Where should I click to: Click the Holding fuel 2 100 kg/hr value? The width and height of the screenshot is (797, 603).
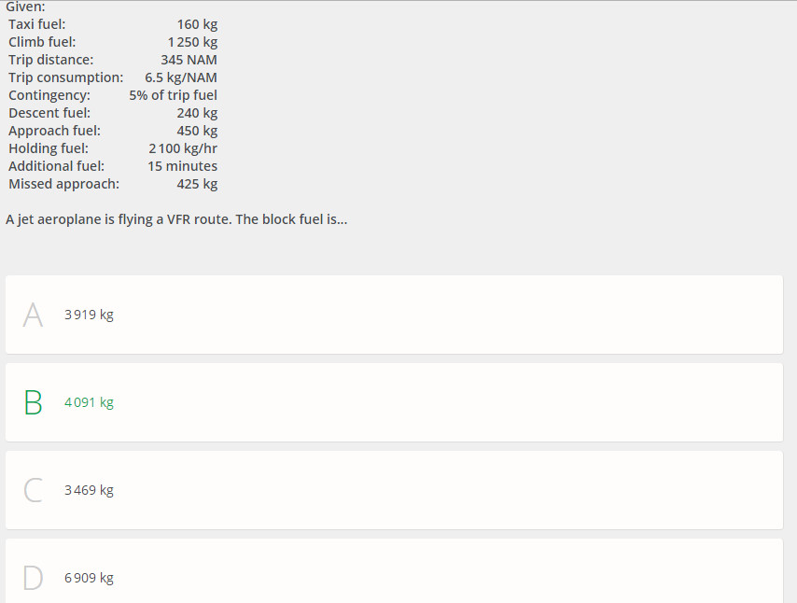coord(183,148)
